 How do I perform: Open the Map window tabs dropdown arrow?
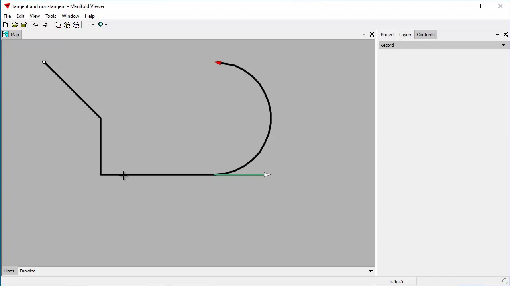[364, 35]
